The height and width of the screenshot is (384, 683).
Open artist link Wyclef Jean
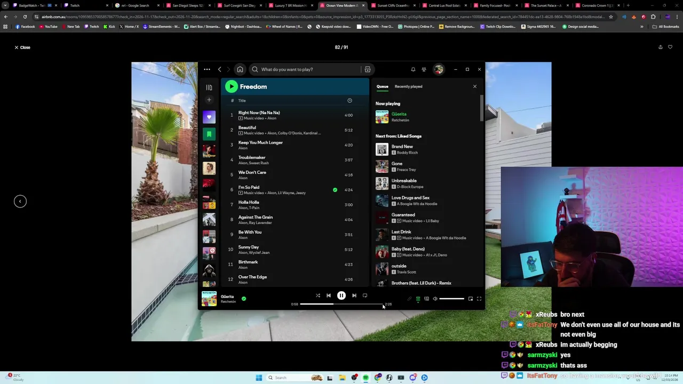point(259,253)
